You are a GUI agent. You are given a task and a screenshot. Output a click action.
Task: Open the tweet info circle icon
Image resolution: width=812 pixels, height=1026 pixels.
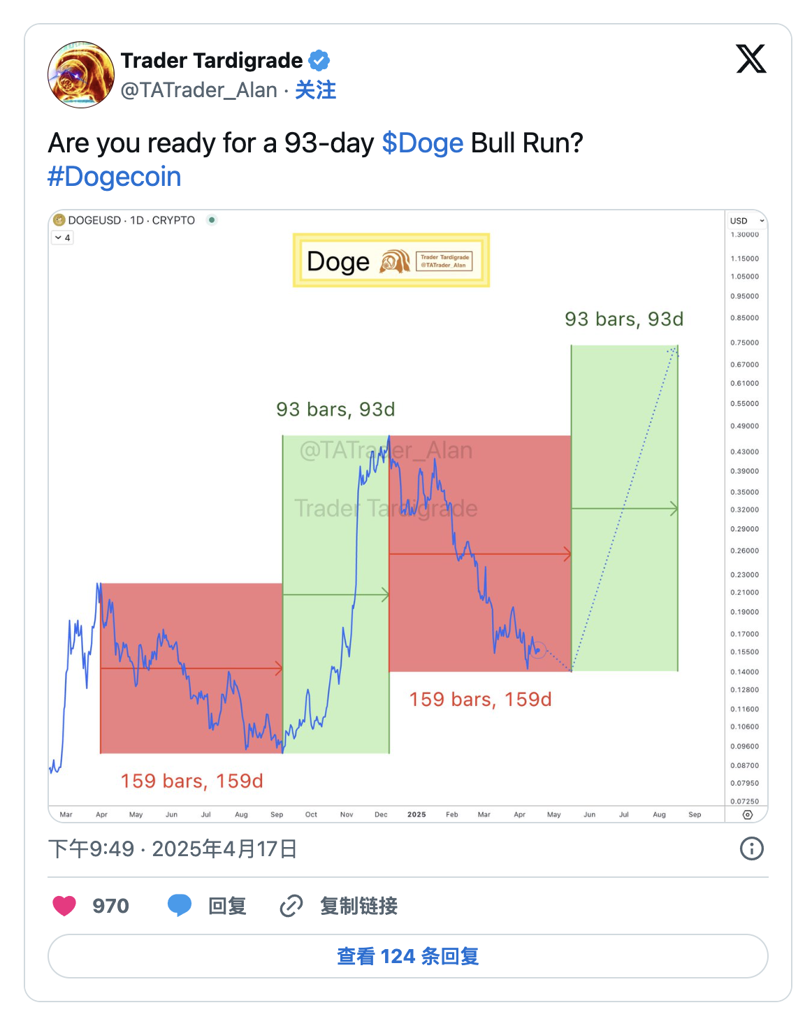(x=752, y=849)
